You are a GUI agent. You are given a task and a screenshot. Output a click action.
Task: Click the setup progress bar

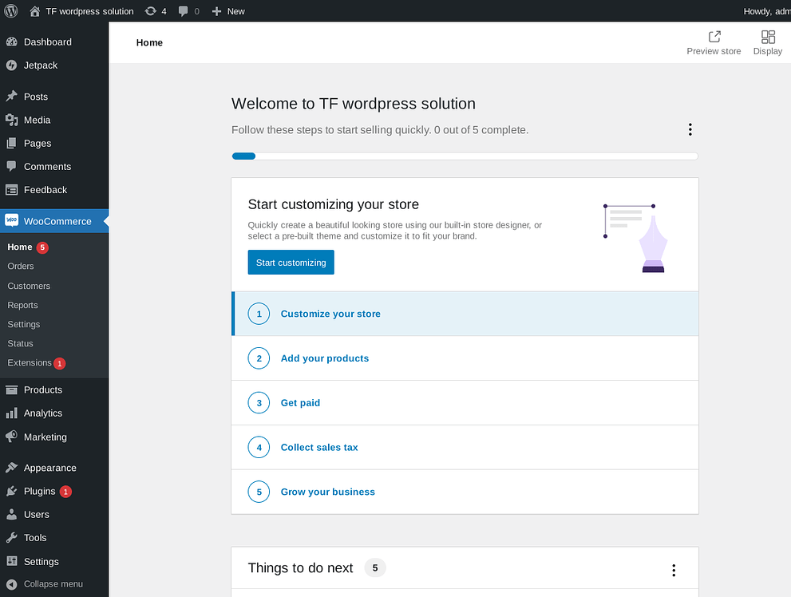465,156
